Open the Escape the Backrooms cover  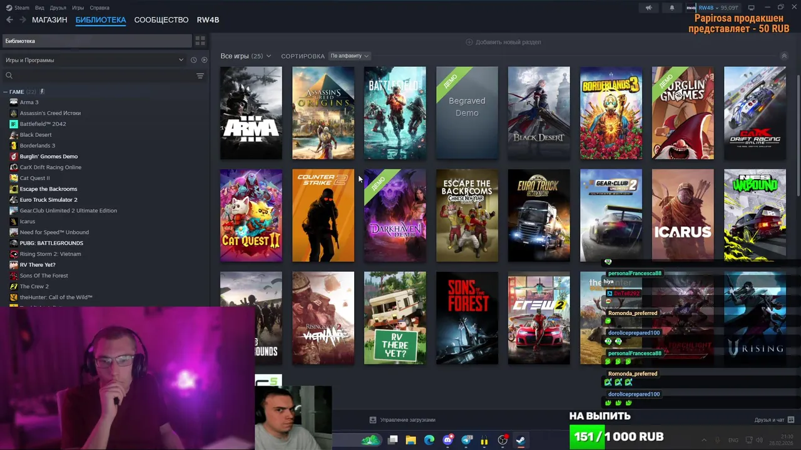[467, 216]
